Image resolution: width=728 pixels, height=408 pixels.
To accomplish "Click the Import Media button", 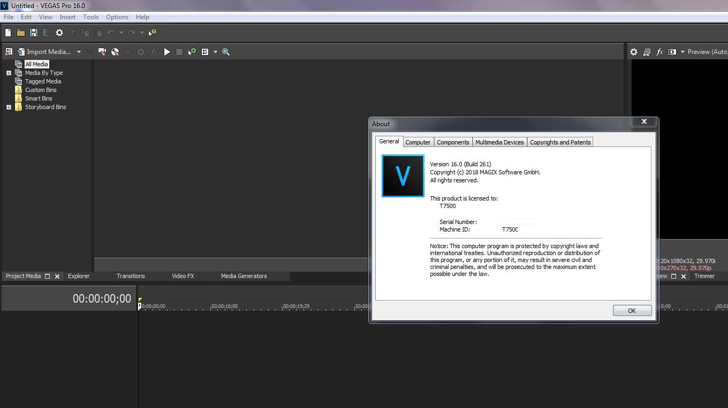I will tap(44, 52).
